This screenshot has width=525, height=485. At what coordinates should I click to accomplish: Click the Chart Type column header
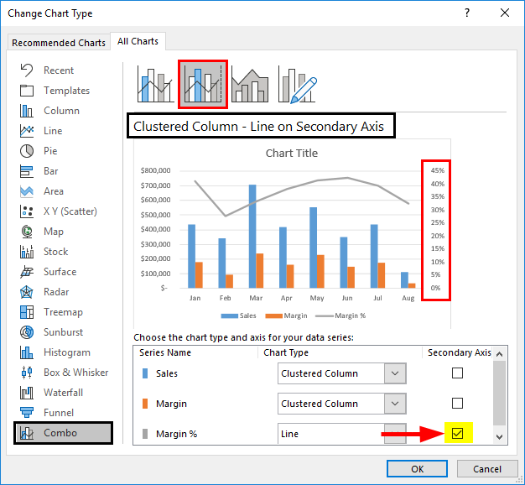coord(286,352)
